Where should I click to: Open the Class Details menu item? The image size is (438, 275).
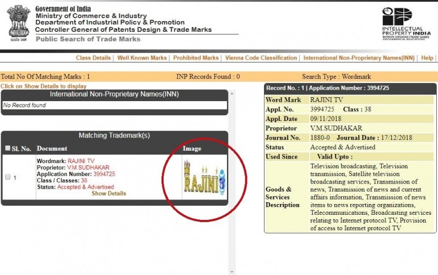pos(93,58)
